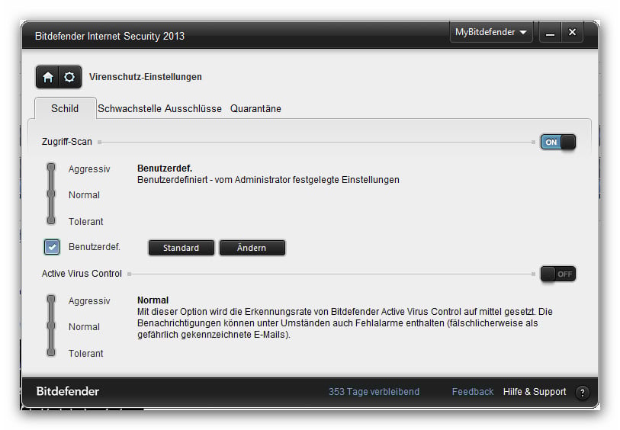Viewport: 620px width, 430px height.
Task: Open the Feedback link
Action: pos(473,392)
